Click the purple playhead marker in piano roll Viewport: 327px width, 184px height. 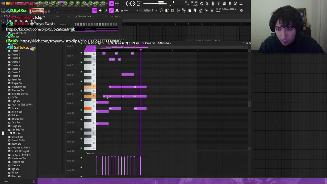(141, 50)
